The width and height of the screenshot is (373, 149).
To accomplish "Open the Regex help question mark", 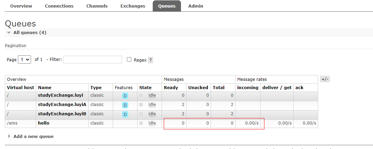I will click(x=150, y=60).
